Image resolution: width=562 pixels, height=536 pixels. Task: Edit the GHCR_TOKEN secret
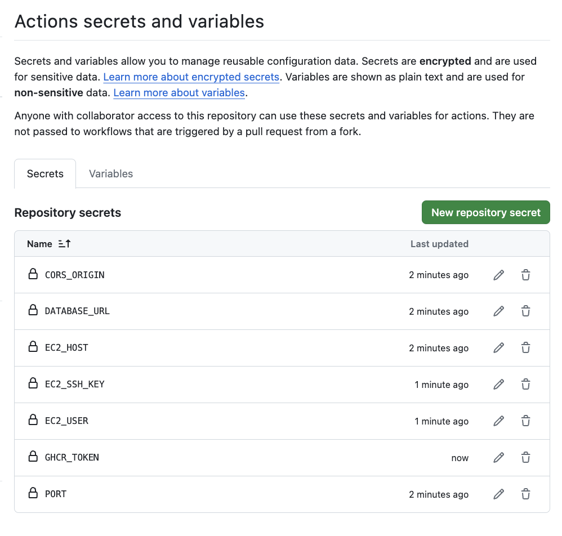[498, 458]
